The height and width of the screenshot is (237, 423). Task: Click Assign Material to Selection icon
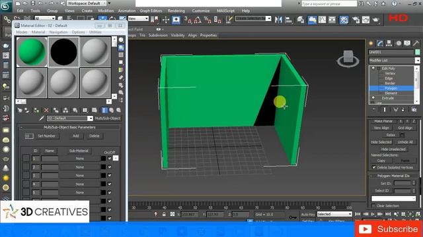[36, 110]
